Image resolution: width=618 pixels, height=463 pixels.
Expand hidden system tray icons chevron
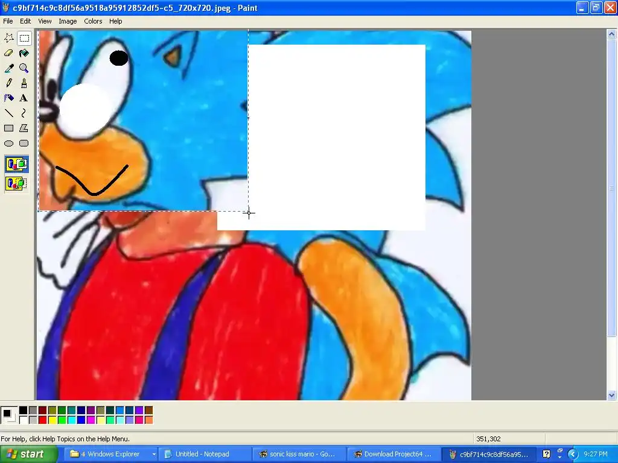tap(573, 455)
